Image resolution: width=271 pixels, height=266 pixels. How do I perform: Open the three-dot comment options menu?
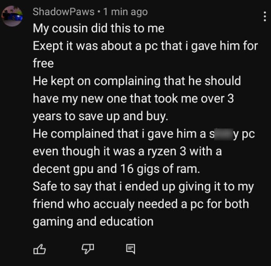point(264,16)
